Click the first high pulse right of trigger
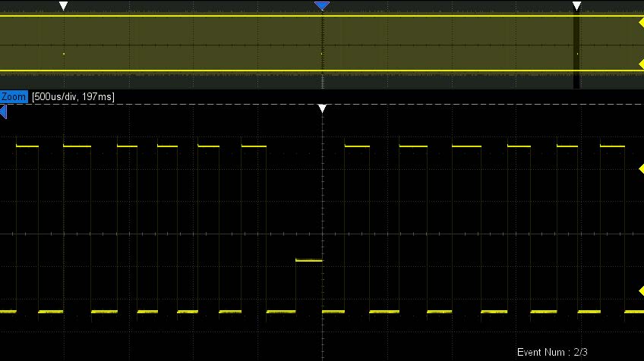 pyautogui.click(x=356, y=146)
